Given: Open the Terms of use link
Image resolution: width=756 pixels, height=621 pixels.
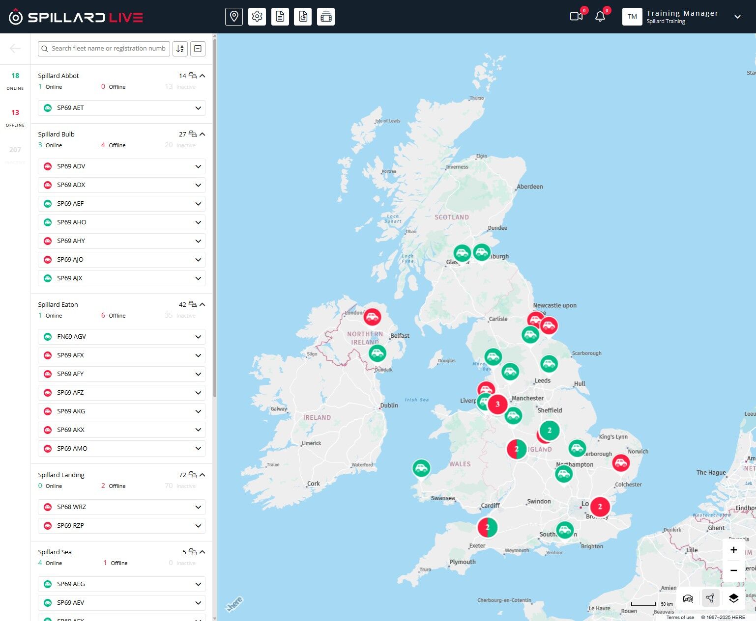Looking at the screenshot, I should (680, 618).
